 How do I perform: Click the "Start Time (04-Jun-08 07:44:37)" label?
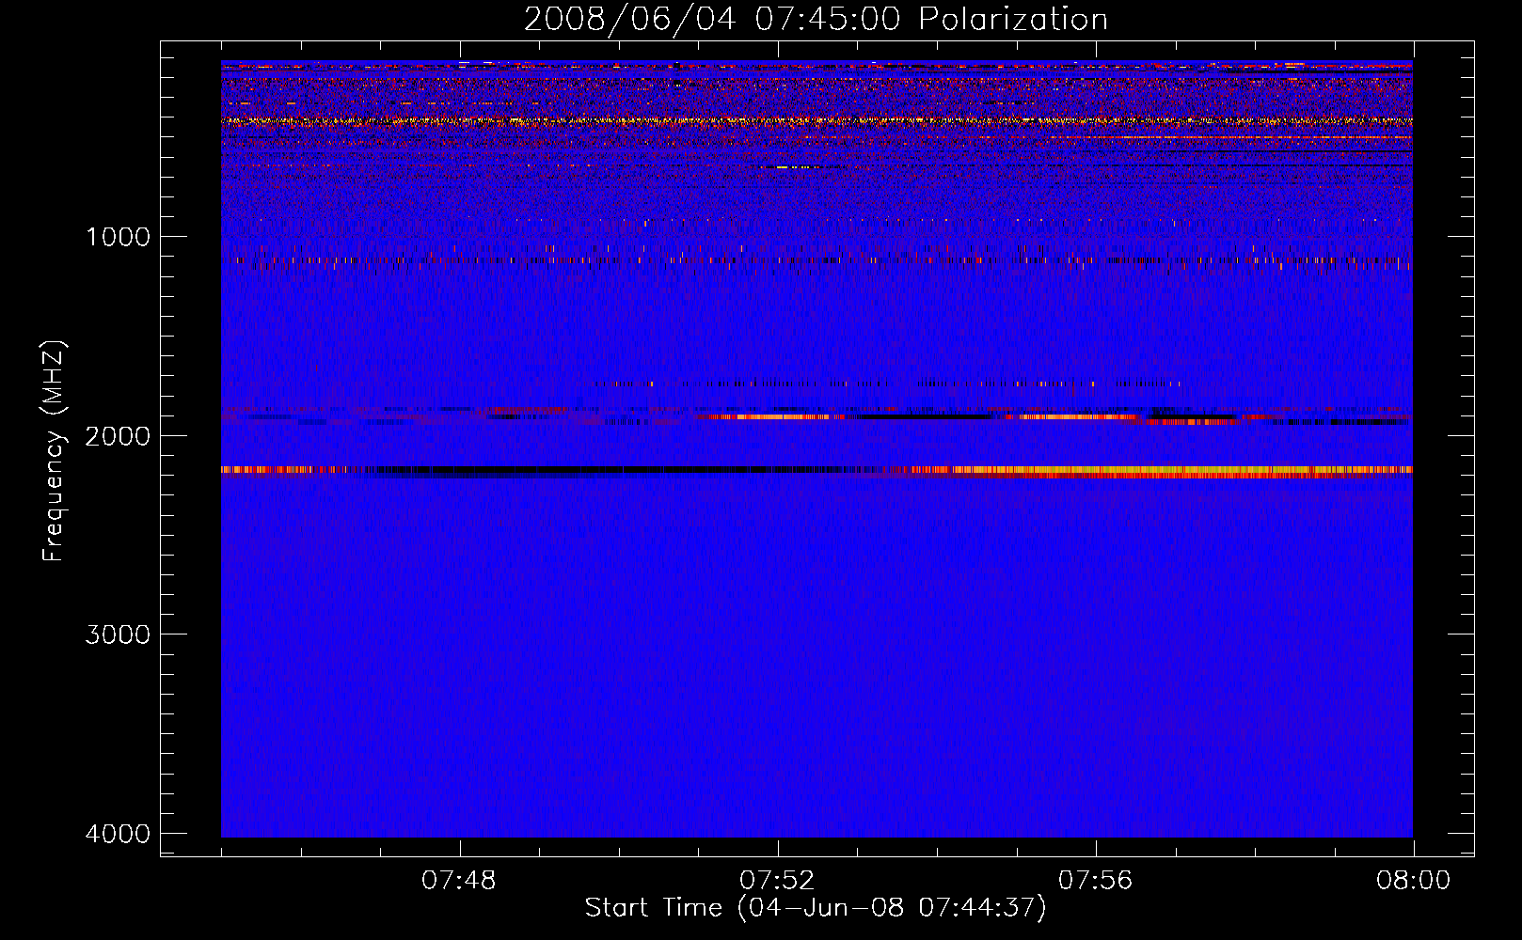(816, 908)
